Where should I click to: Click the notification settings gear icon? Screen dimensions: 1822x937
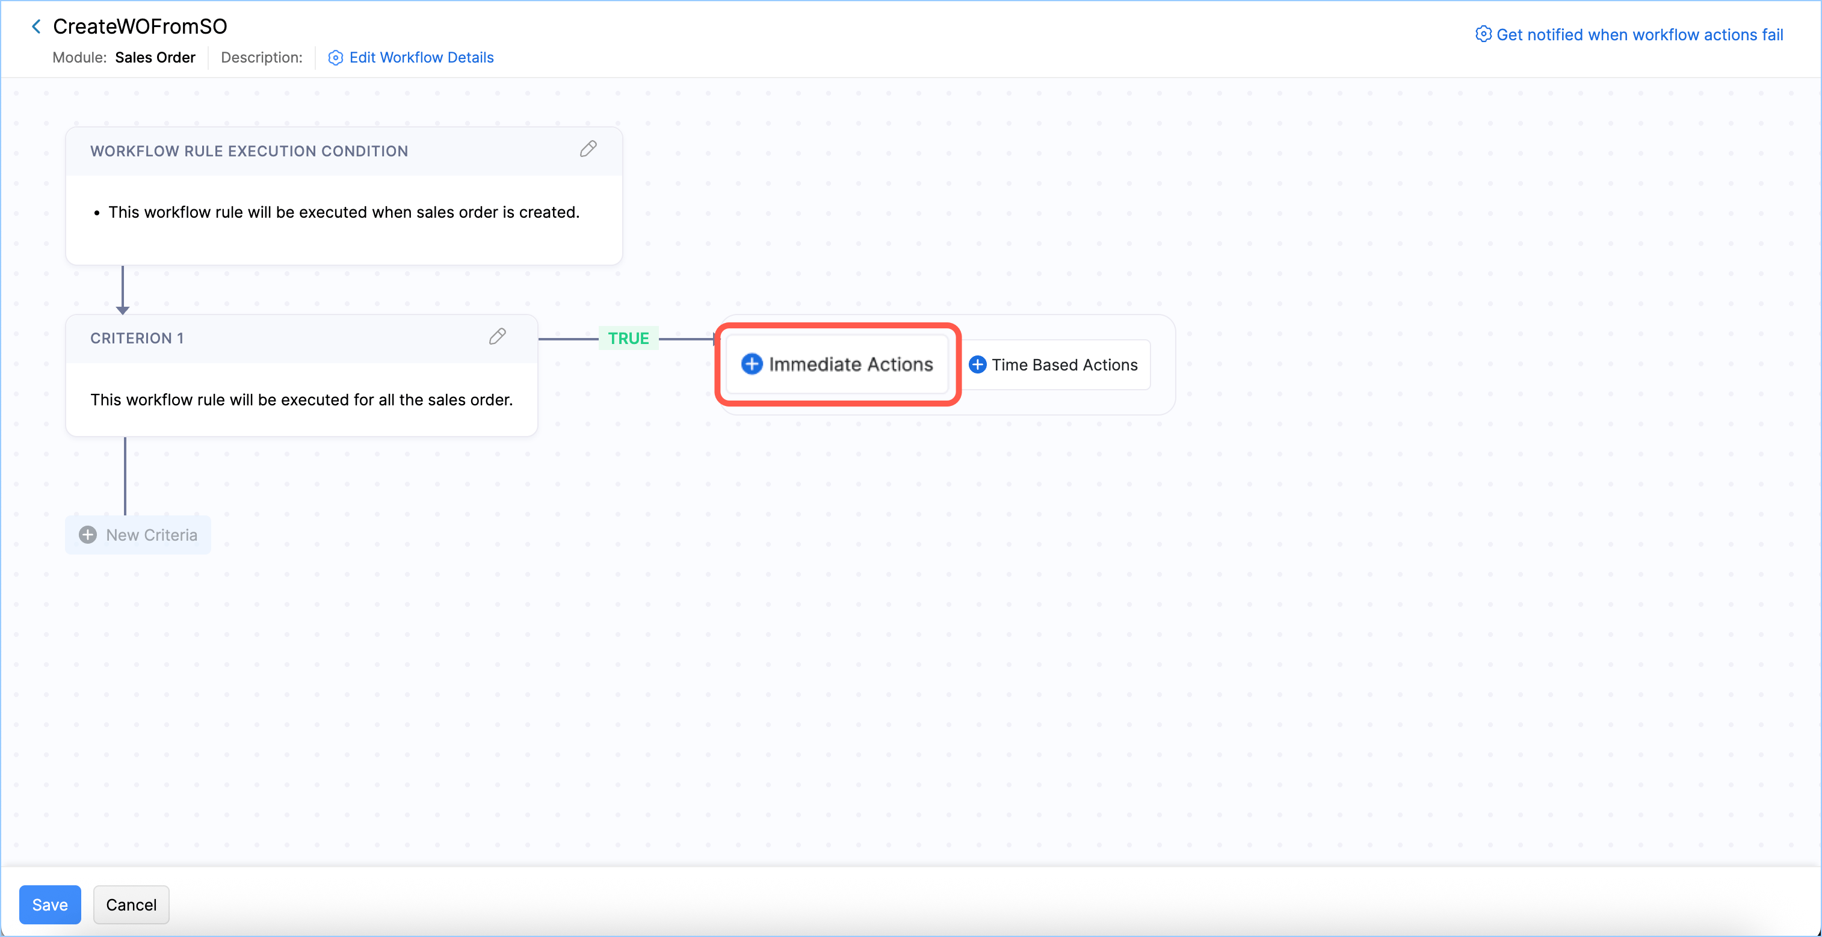(1483, 34)
